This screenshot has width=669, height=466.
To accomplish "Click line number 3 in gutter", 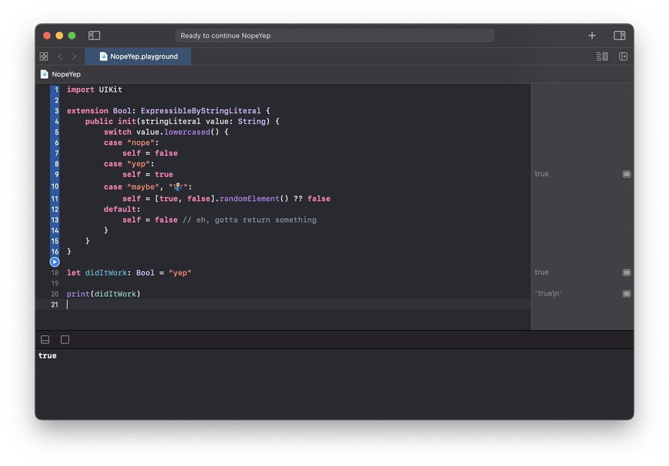I will pos(57,111).
